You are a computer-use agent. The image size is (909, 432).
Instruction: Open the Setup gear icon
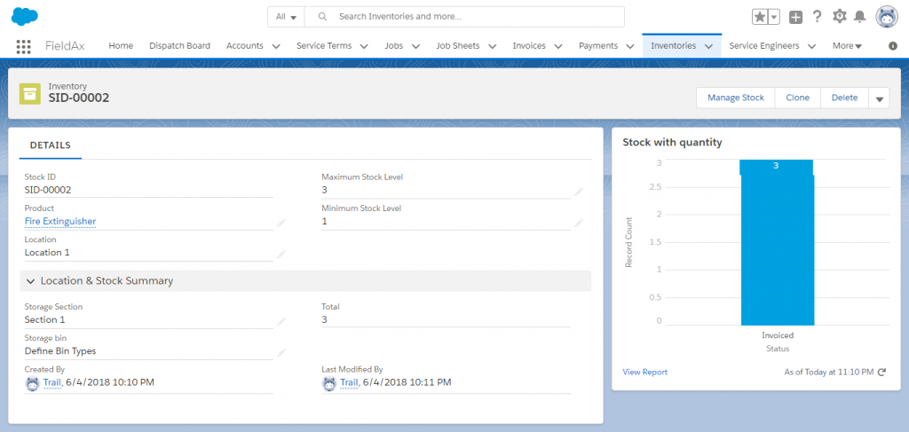pos(839,17)
